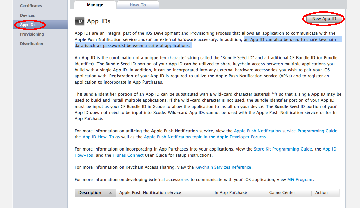Switch to the Manage tab

pos(95,5)
